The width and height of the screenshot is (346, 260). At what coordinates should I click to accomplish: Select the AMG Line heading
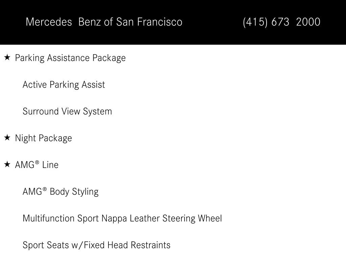(x=36, y=165)
